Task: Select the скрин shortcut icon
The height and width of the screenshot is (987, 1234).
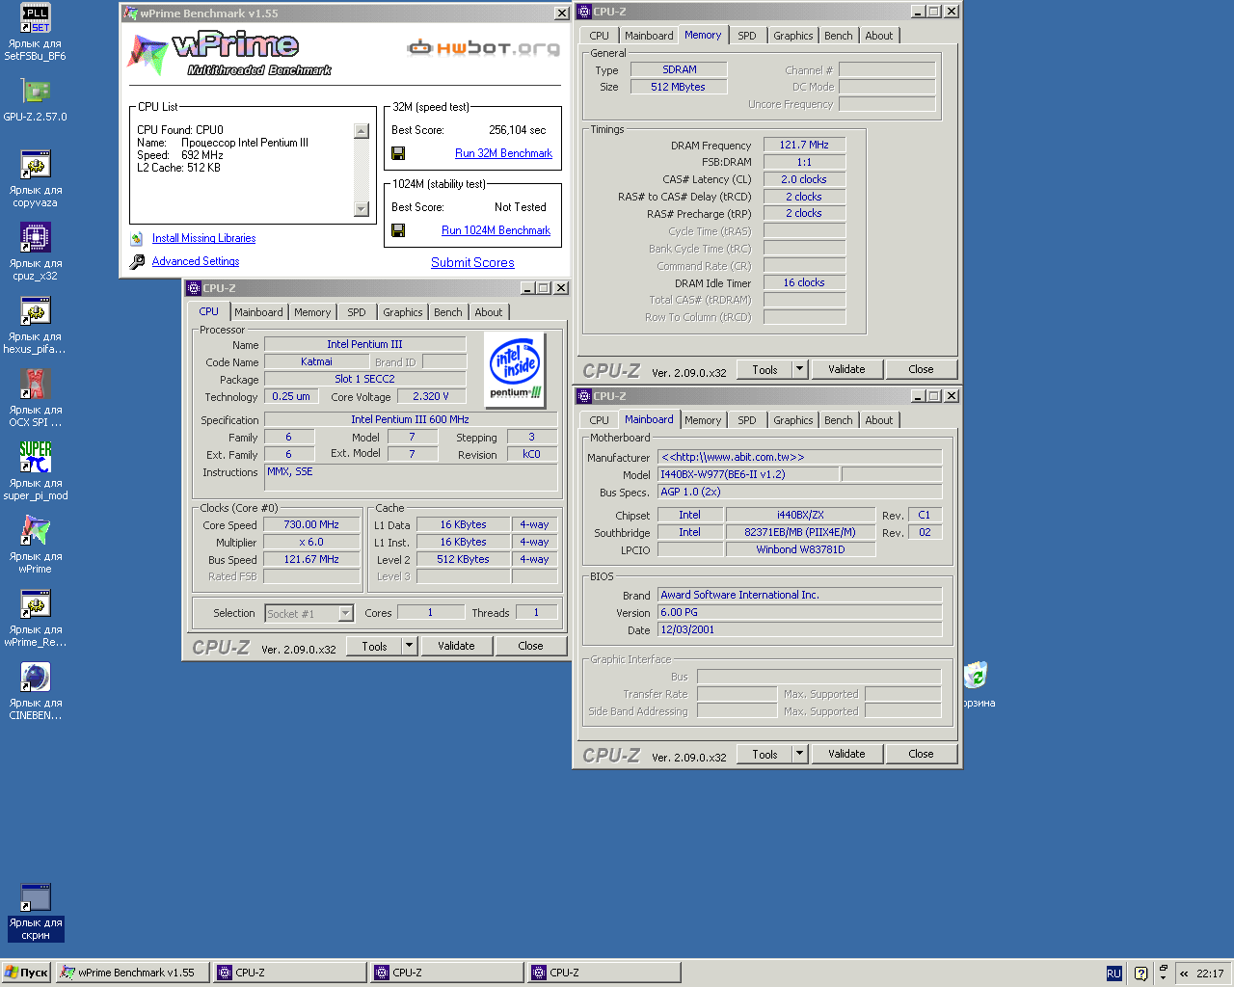Action: 36,896
